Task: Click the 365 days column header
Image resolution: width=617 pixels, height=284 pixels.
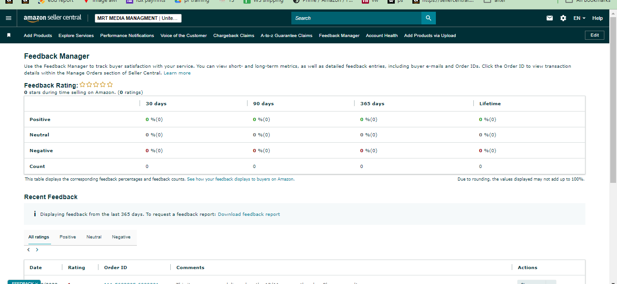Action: [372, 103]
